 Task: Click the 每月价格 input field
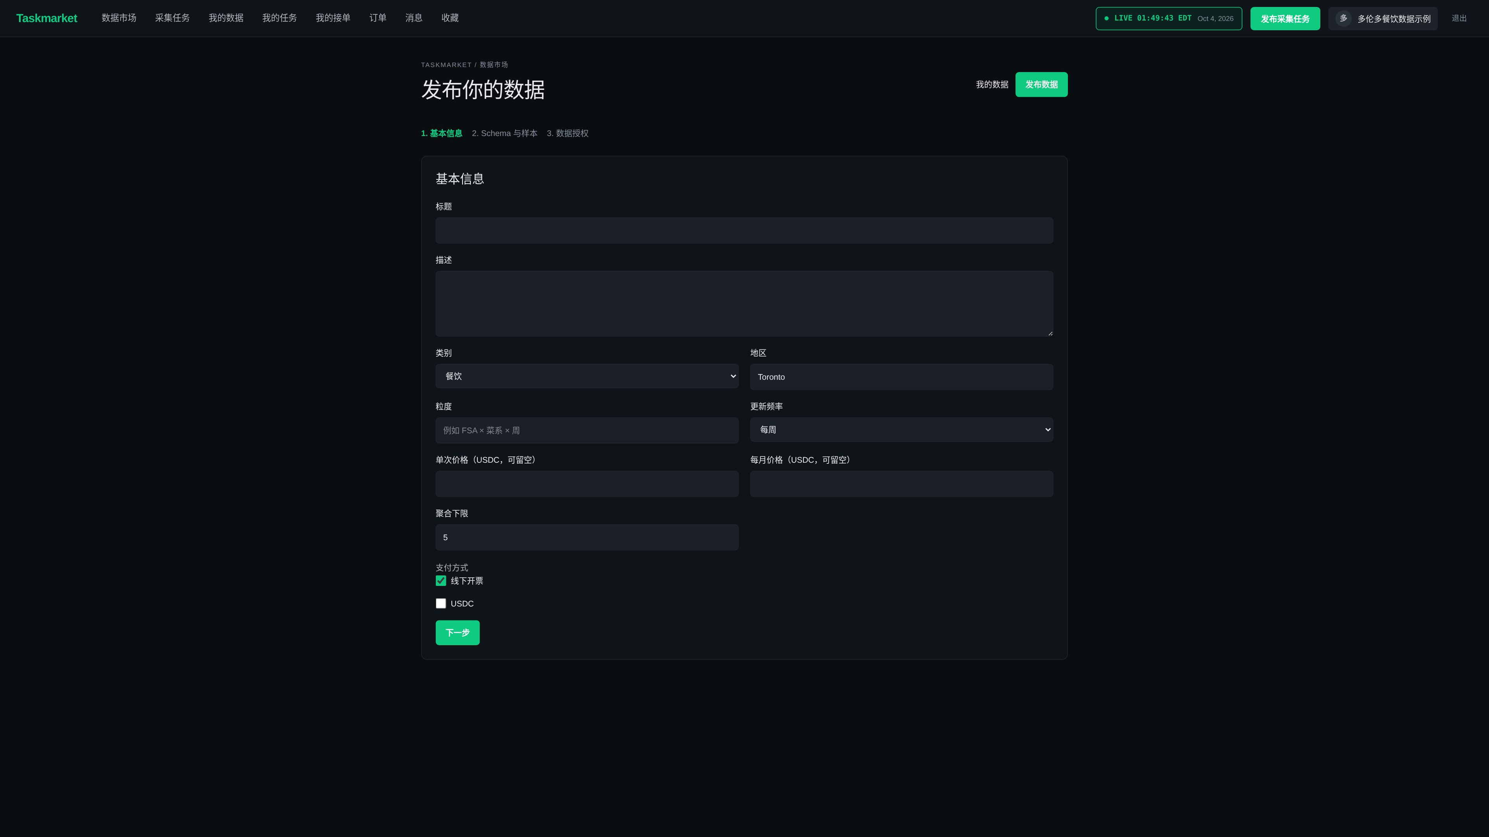(x=901, y=484)
